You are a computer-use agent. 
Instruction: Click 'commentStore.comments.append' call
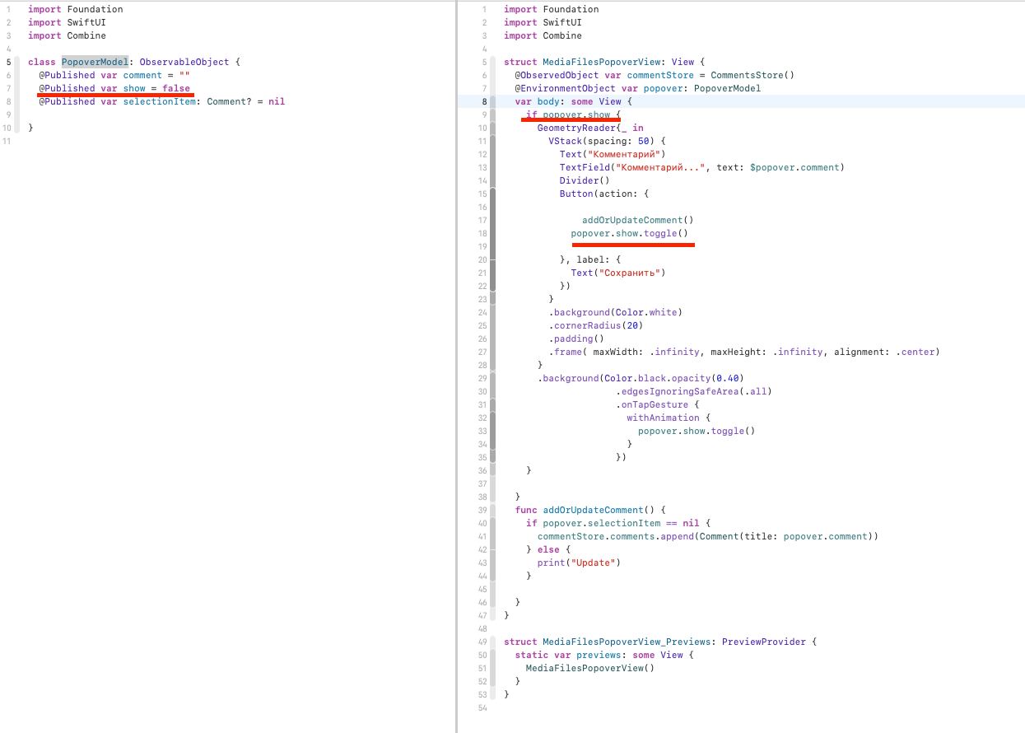pyautogui.click(x=616, y=536)
